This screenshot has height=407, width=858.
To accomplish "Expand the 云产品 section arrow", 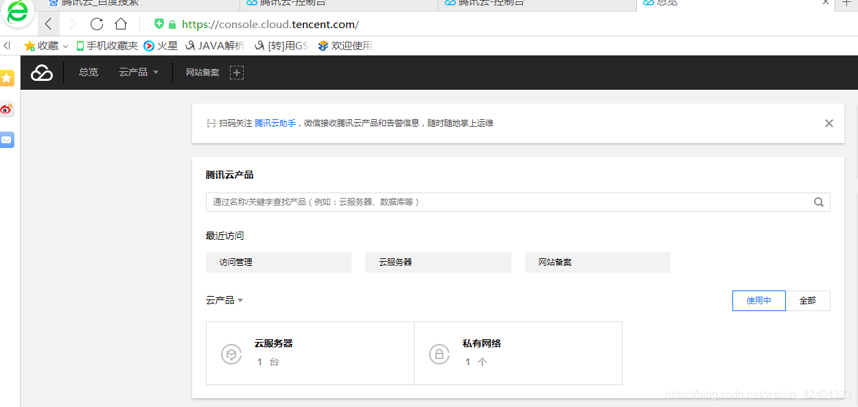I will click(240, 301).
